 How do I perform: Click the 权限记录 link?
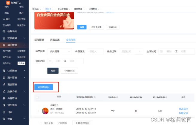coord(183,113)
